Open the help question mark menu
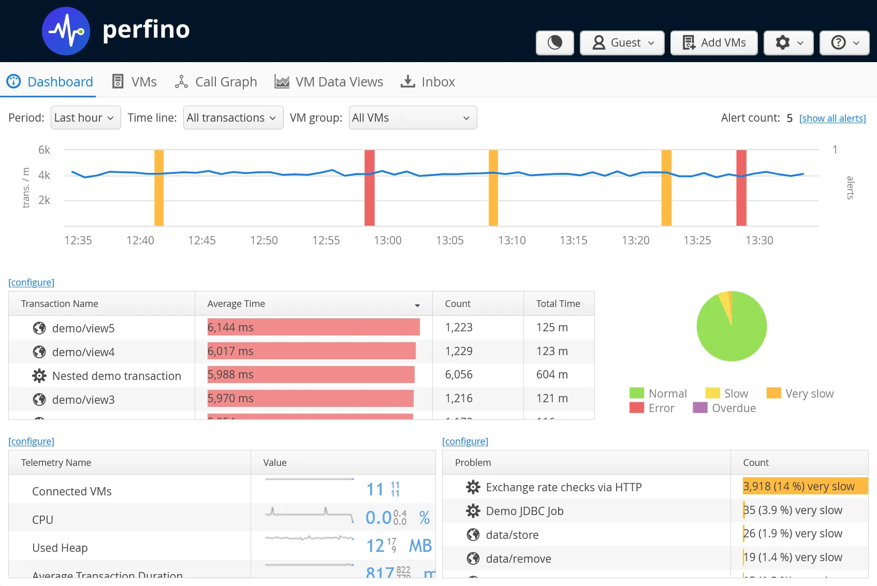Viewport: 877px width, 586px height. (844, 42)
